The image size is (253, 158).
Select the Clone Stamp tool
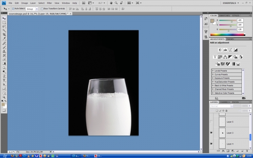tap(4, 51)
